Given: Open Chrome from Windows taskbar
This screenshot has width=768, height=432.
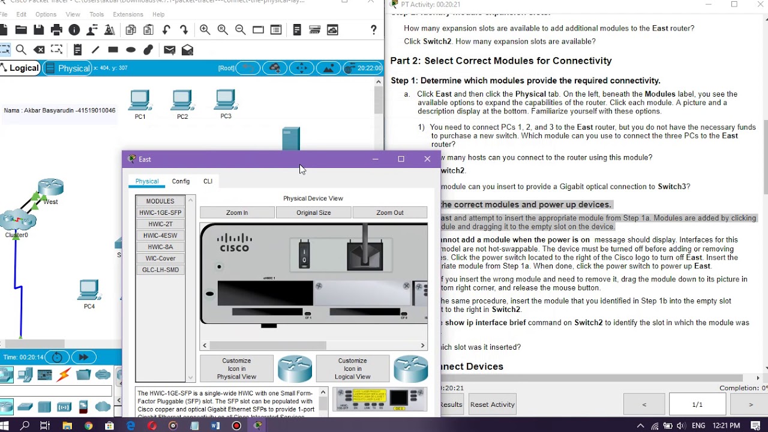Looking at the screenshot, I should [88, 426].
